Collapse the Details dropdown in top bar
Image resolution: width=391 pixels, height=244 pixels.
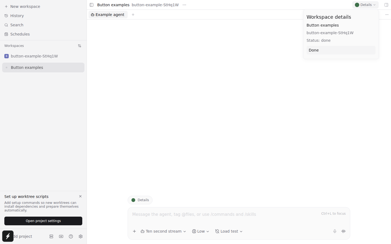click(365, 5)
